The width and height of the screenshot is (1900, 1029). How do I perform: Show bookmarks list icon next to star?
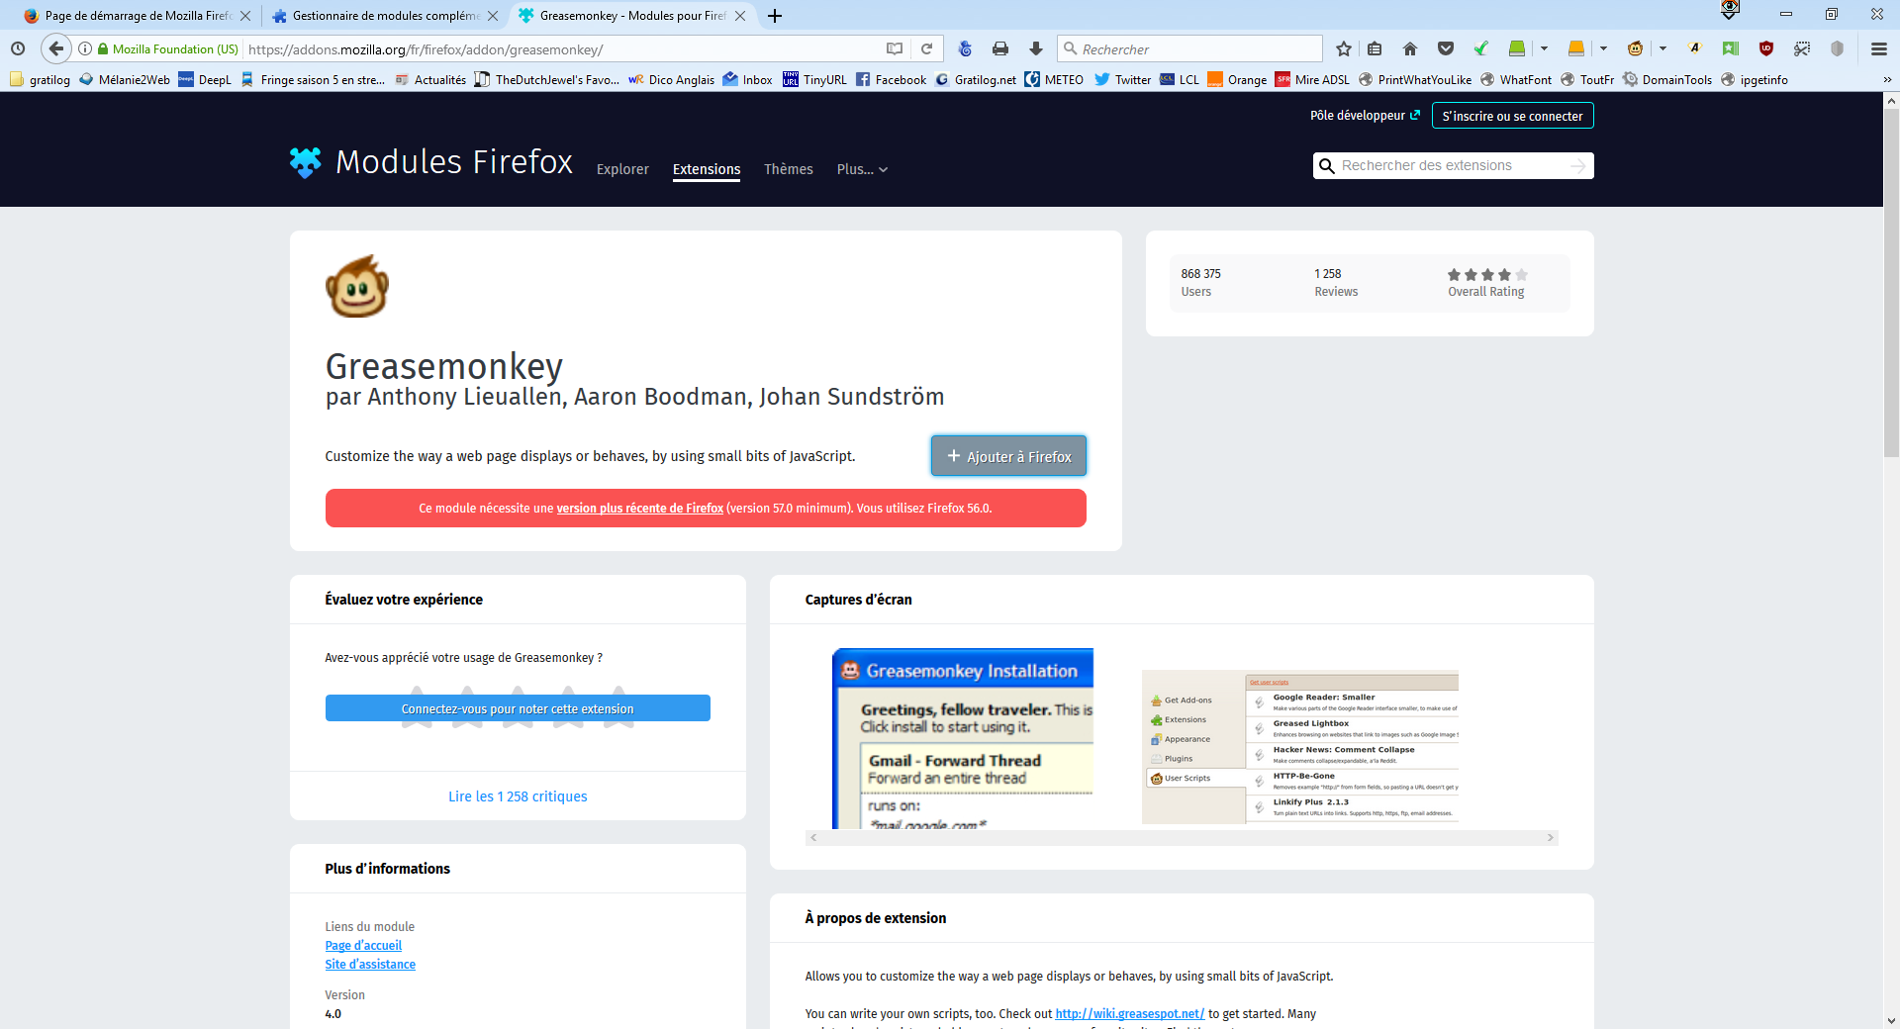pos(1375,48)
